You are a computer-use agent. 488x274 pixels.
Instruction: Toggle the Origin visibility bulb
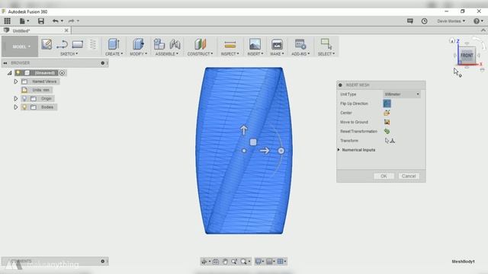click(24, 98)
